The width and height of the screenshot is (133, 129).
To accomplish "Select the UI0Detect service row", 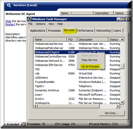I will coord(77,78).
